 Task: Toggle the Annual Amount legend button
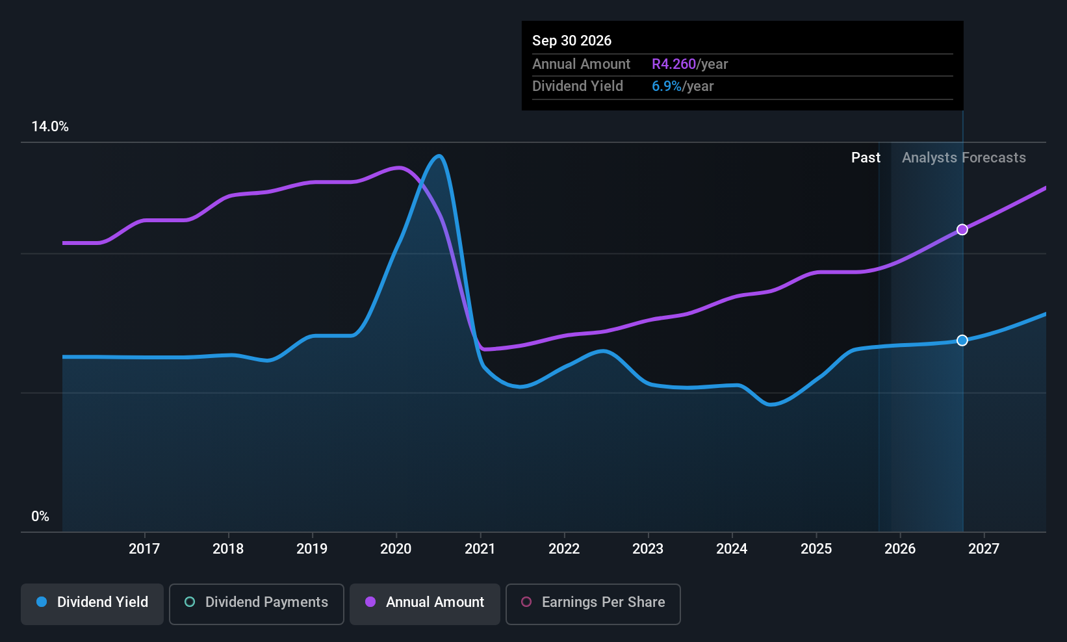point(425,604)
